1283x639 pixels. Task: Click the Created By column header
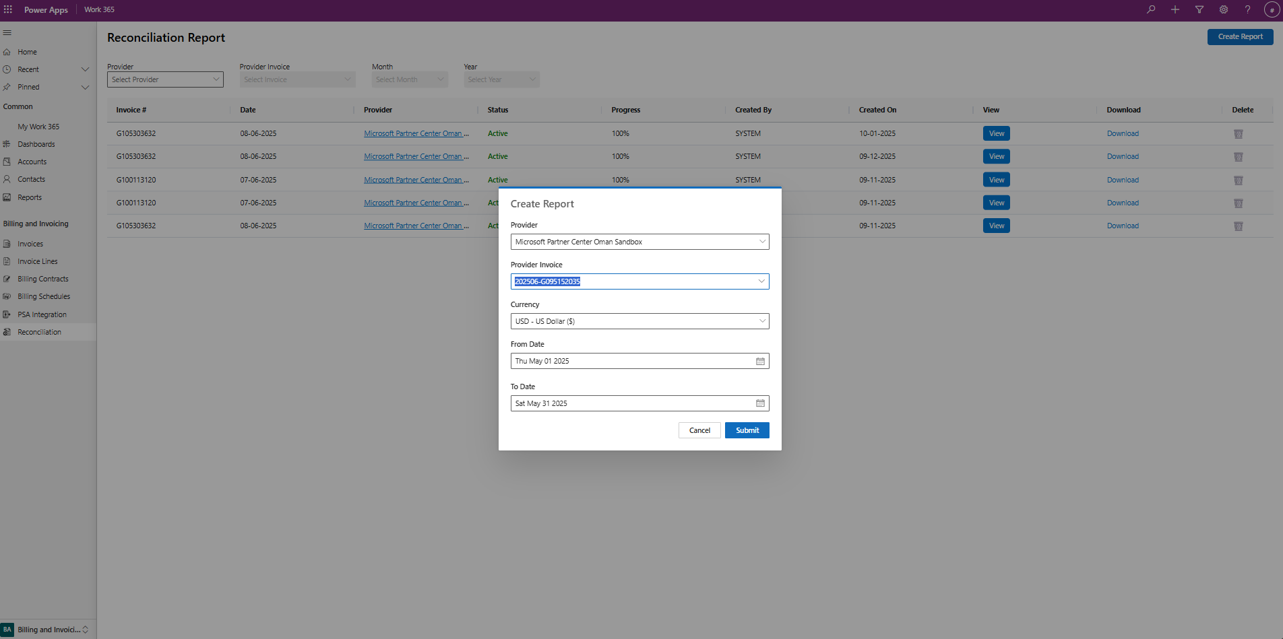click(753, 110)
